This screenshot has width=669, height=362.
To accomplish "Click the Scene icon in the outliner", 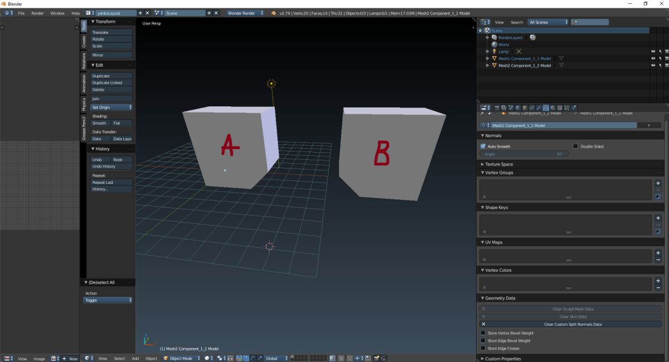I will pos(488,31).
